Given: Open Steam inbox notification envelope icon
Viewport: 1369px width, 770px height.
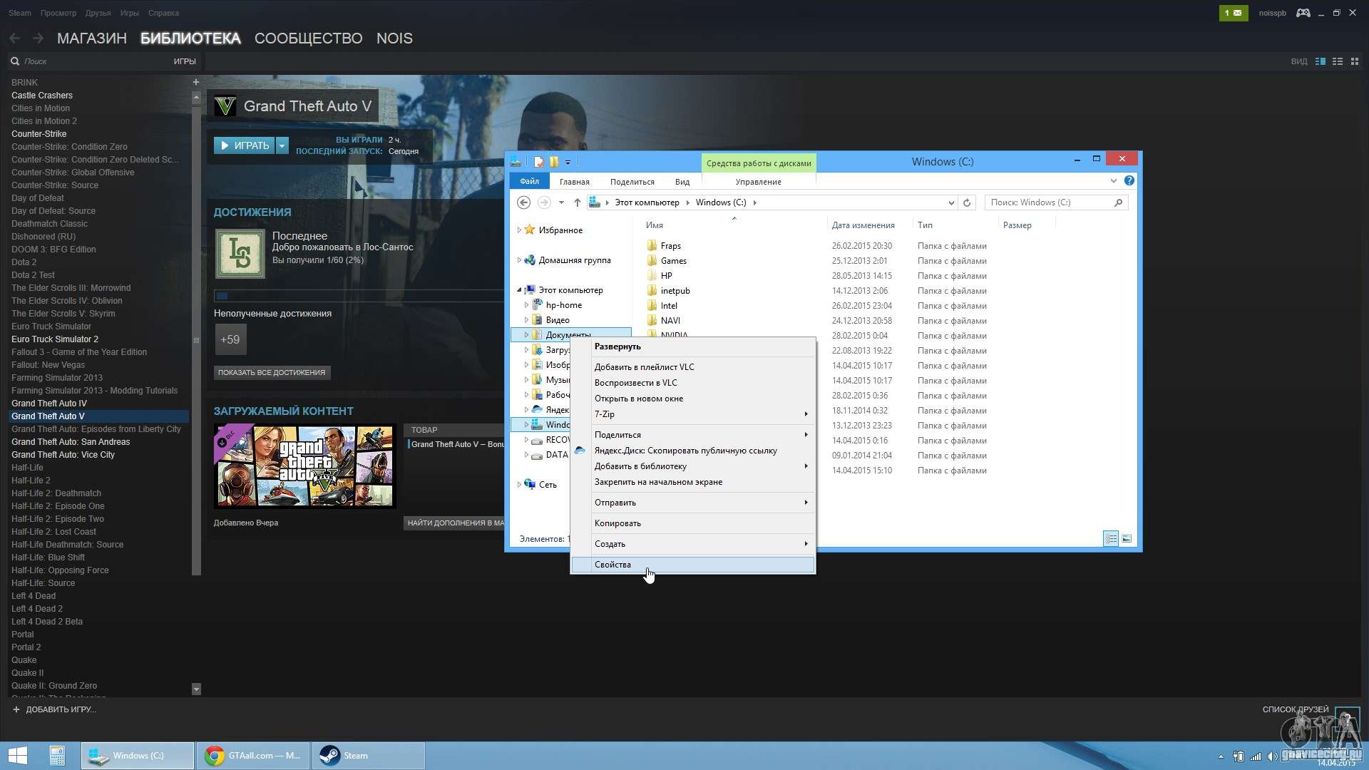Looking at the screenshot, I should click(1234, 13).
